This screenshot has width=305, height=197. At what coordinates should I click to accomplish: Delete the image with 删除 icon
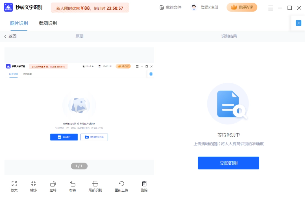[144, 184]
